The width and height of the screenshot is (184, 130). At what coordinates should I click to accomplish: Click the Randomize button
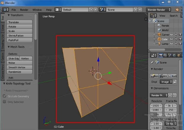pyautogui.click(x=20, y=72)
